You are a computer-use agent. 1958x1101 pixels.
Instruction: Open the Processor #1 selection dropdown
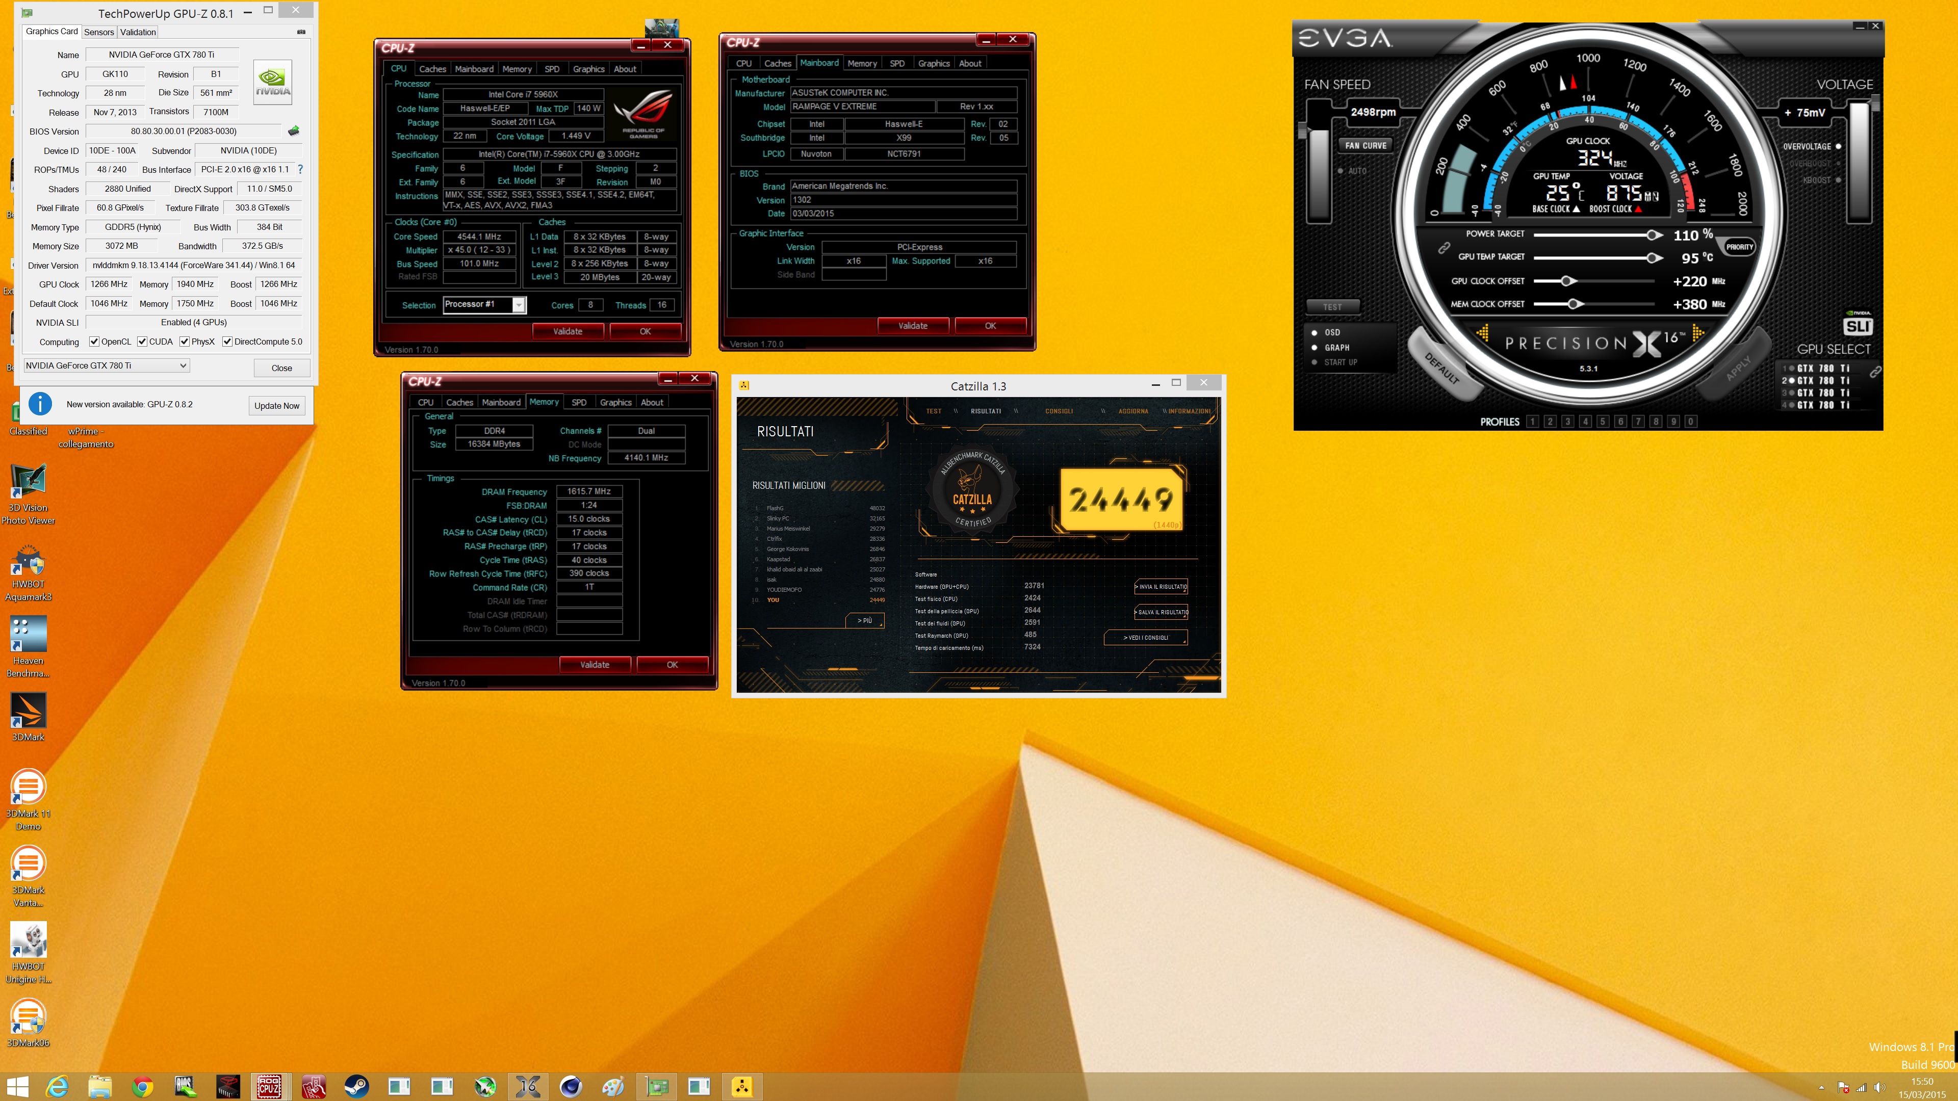[x=484, y=305]
